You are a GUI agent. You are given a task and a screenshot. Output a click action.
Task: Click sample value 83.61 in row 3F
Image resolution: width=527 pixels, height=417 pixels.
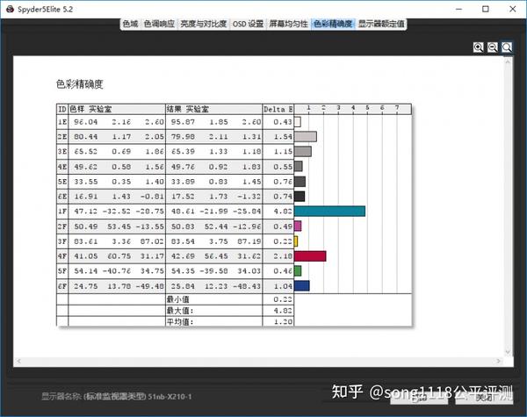click(x=86, y=241)
